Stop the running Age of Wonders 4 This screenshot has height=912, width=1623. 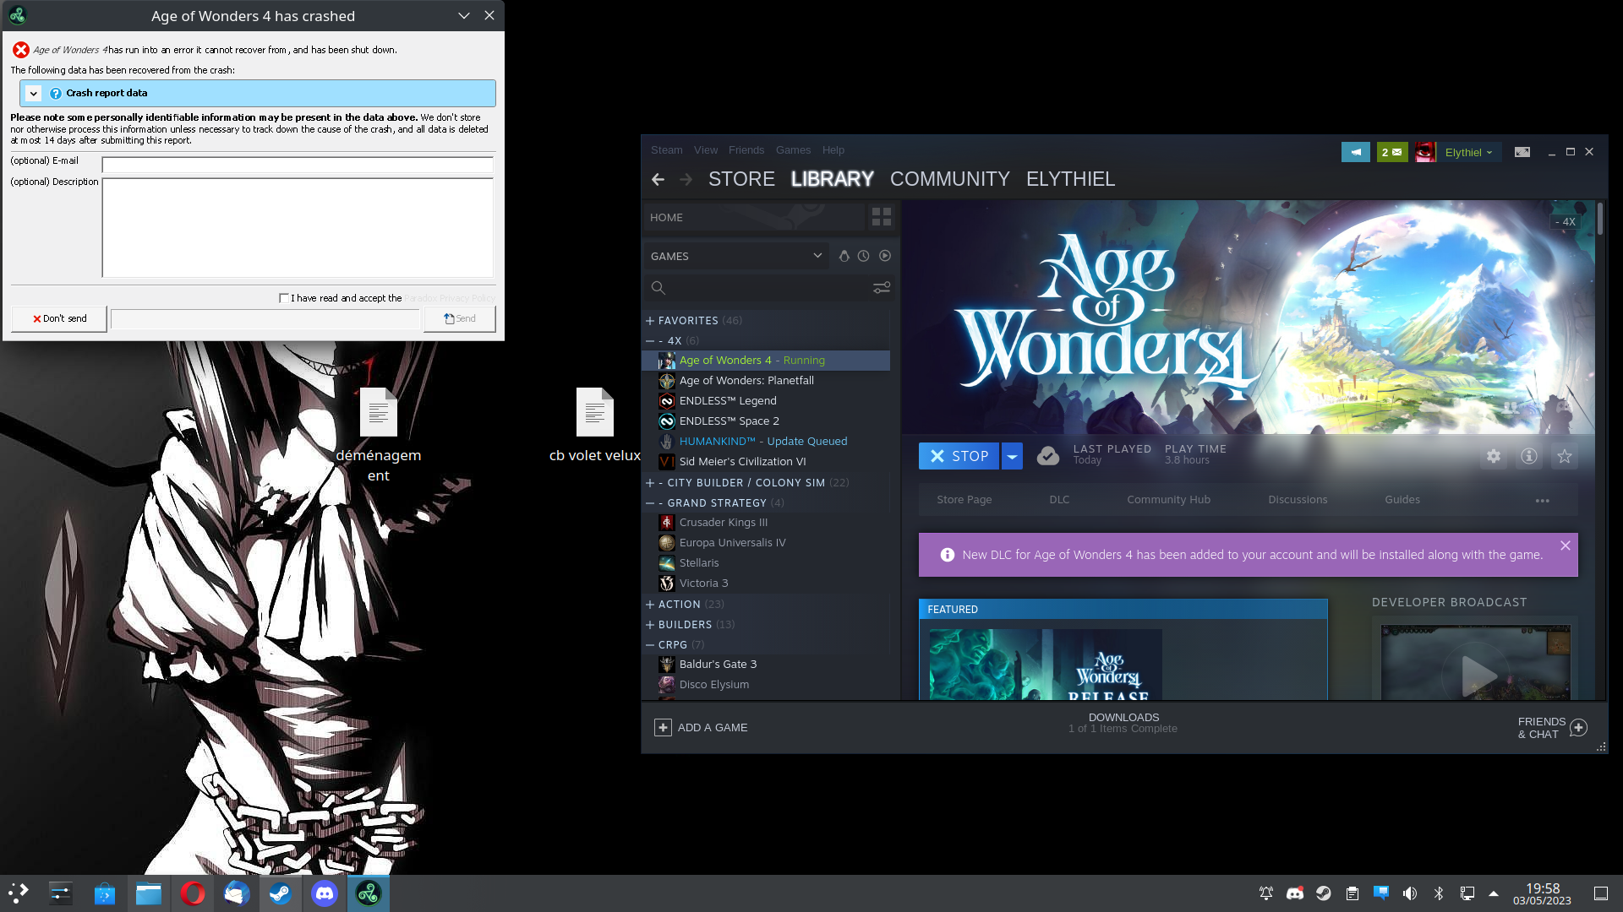click(x=959, y=456)
